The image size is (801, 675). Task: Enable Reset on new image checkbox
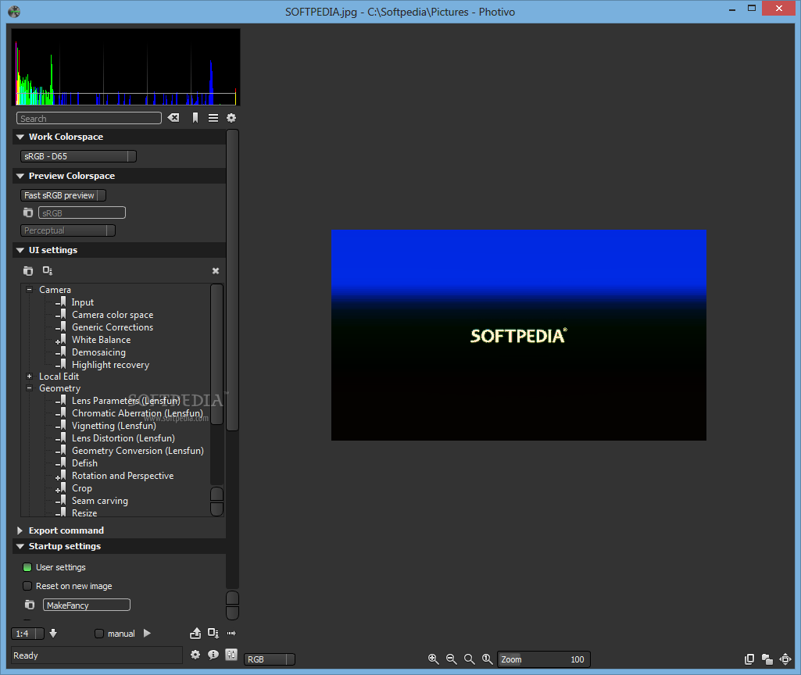27,586
